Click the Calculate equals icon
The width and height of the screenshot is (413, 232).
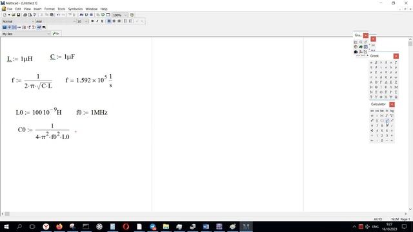coord(91,15)
